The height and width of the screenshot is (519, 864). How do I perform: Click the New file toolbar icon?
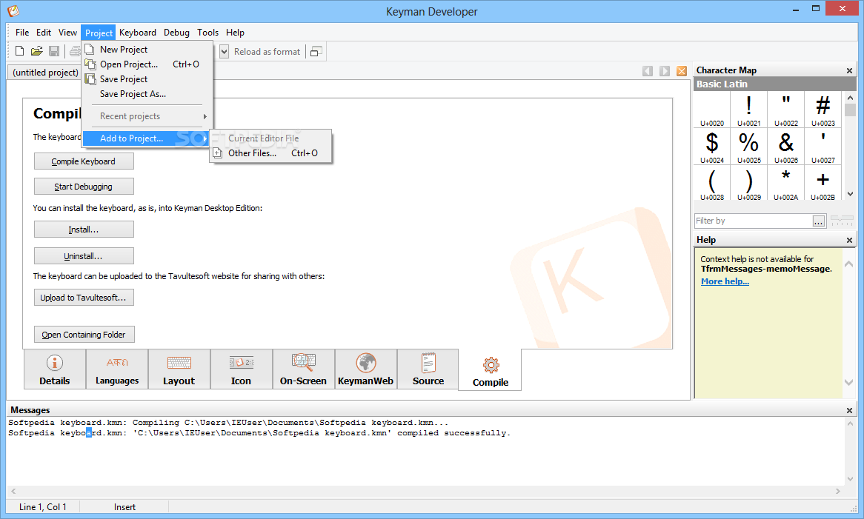point(20,51)
